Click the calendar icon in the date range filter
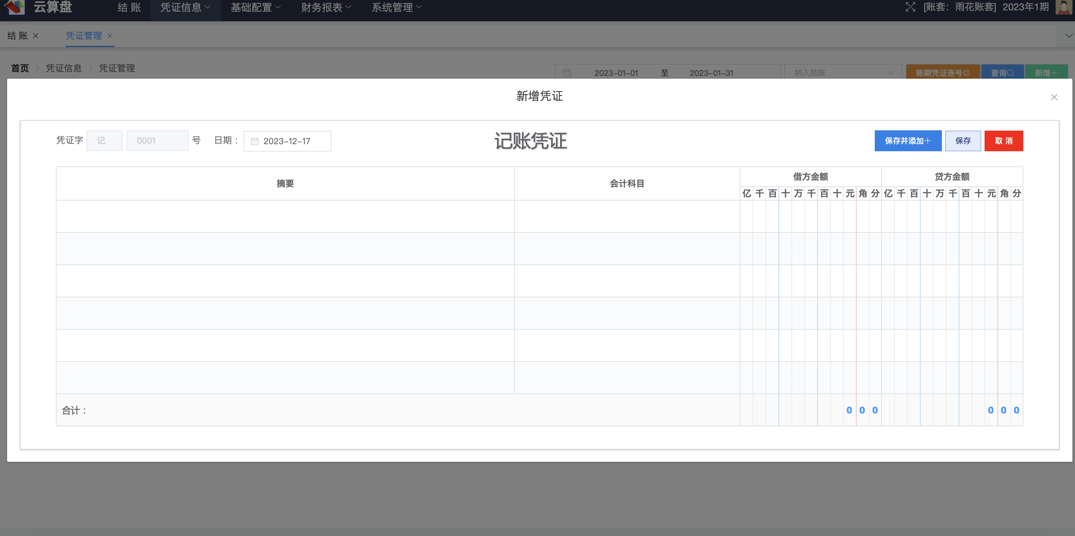The image size is (1075, 536). point(567,73)
